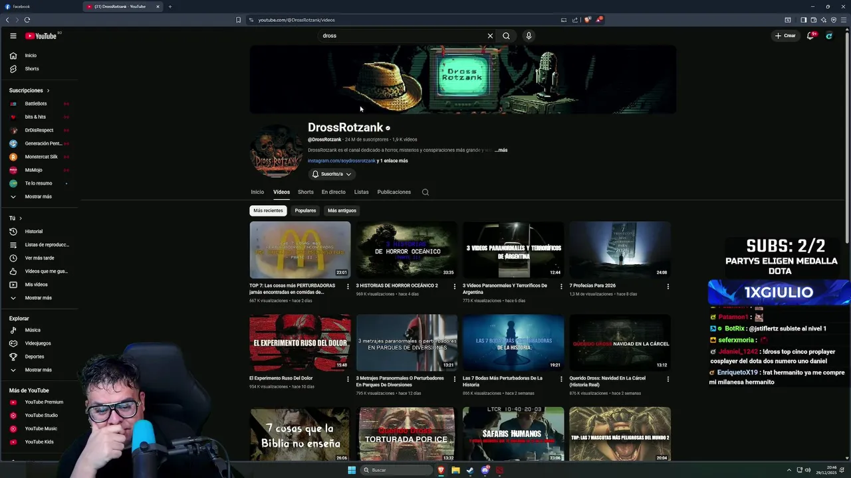Switch to the Facebook browser tab
Viewport: 851px width, 478px height.
click(x=40, y=7)
